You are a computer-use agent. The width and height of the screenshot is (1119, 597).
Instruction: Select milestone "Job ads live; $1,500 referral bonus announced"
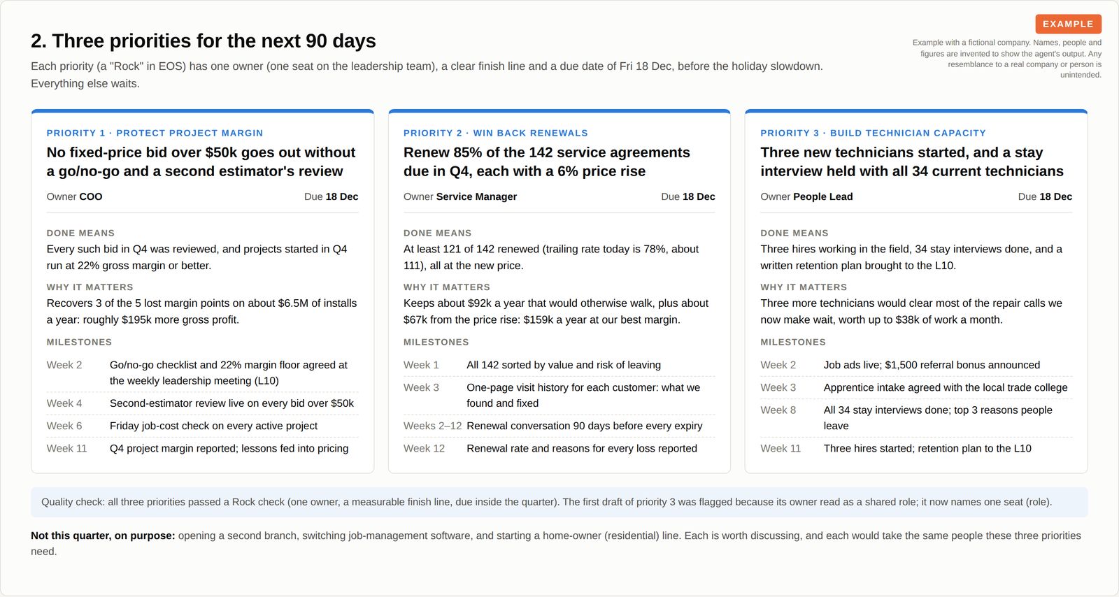click(932, 365)
